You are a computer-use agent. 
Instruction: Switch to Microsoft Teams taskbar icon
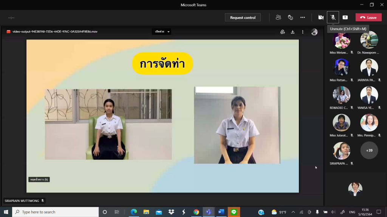[x=209, y=212]
